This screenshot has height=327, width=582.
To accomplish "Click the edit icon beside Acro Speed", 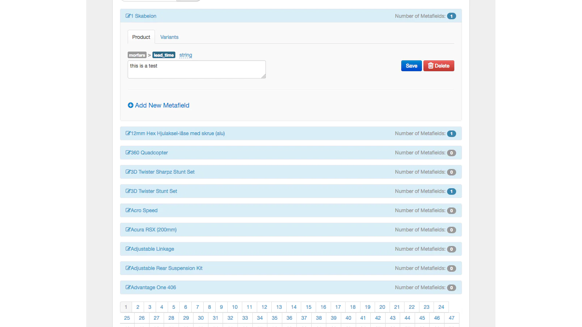I will [128, 210].
